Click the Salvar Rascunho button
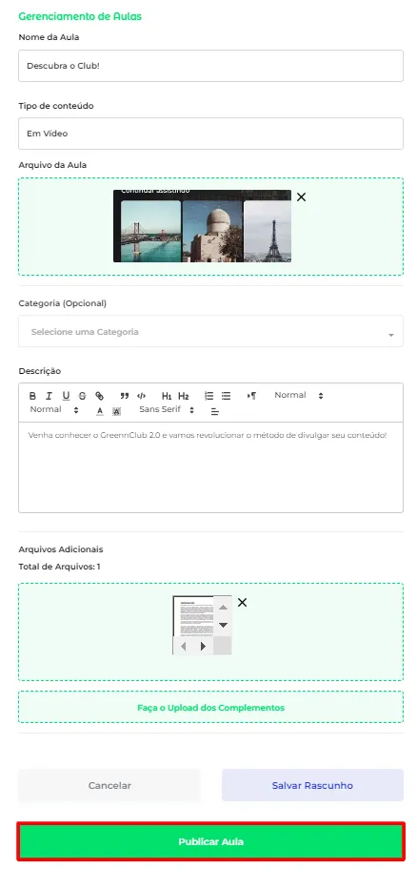Image resolution: width=417 pixels, height=869 pixels. point(312,785)
